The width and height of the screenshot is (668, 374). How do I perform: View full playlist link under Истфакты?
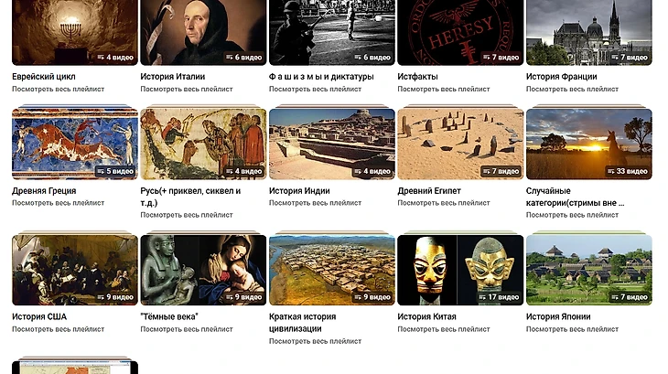pos(444,89)
